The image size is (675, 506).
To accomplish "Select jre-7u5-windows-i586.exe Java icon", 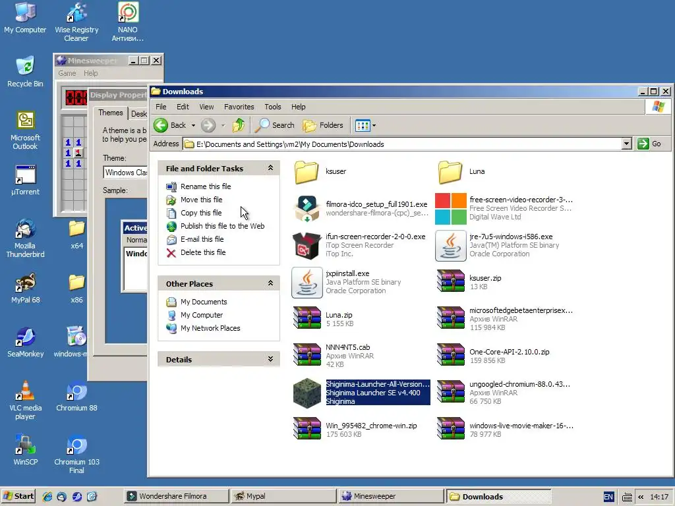I will [450, 246].
